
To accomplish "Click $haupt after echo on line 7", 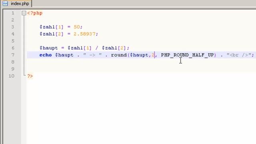I will tap(64, 55).
